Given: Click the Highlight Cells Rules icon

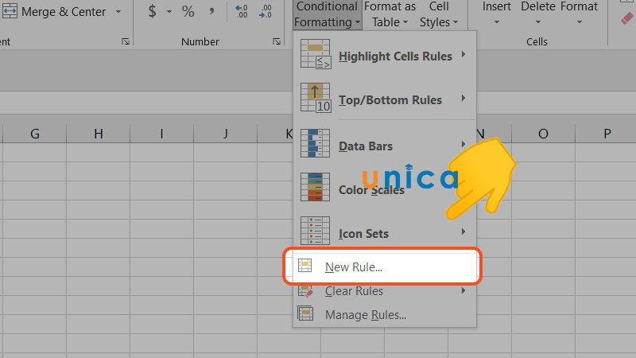Looking at the screenshot, I should (316, 54).
